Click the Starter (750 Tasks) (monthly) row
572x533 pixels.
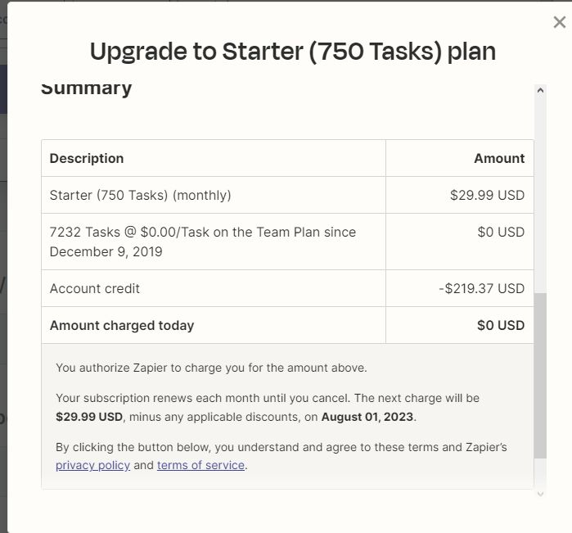pyautogui.click(x=141, y=195)
